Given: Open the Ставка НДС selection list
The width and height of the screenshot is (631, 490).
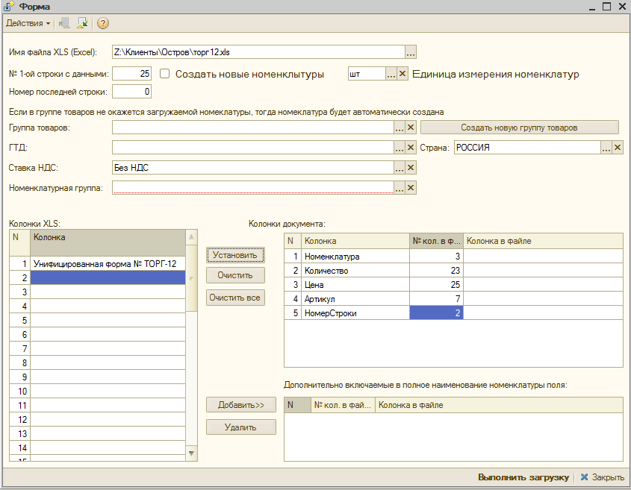Looking at the screenshot, I should pos(400,168).
